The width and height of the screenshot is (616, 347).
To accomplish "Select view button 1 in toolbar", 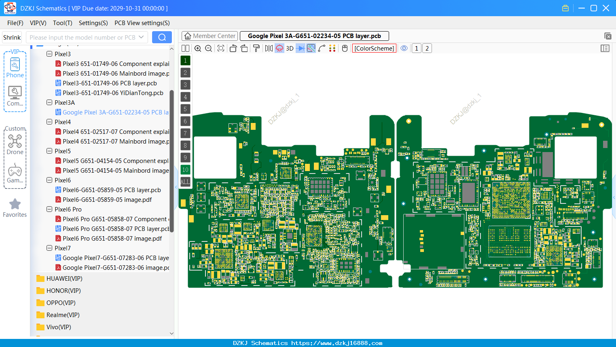I will [417, 48].
